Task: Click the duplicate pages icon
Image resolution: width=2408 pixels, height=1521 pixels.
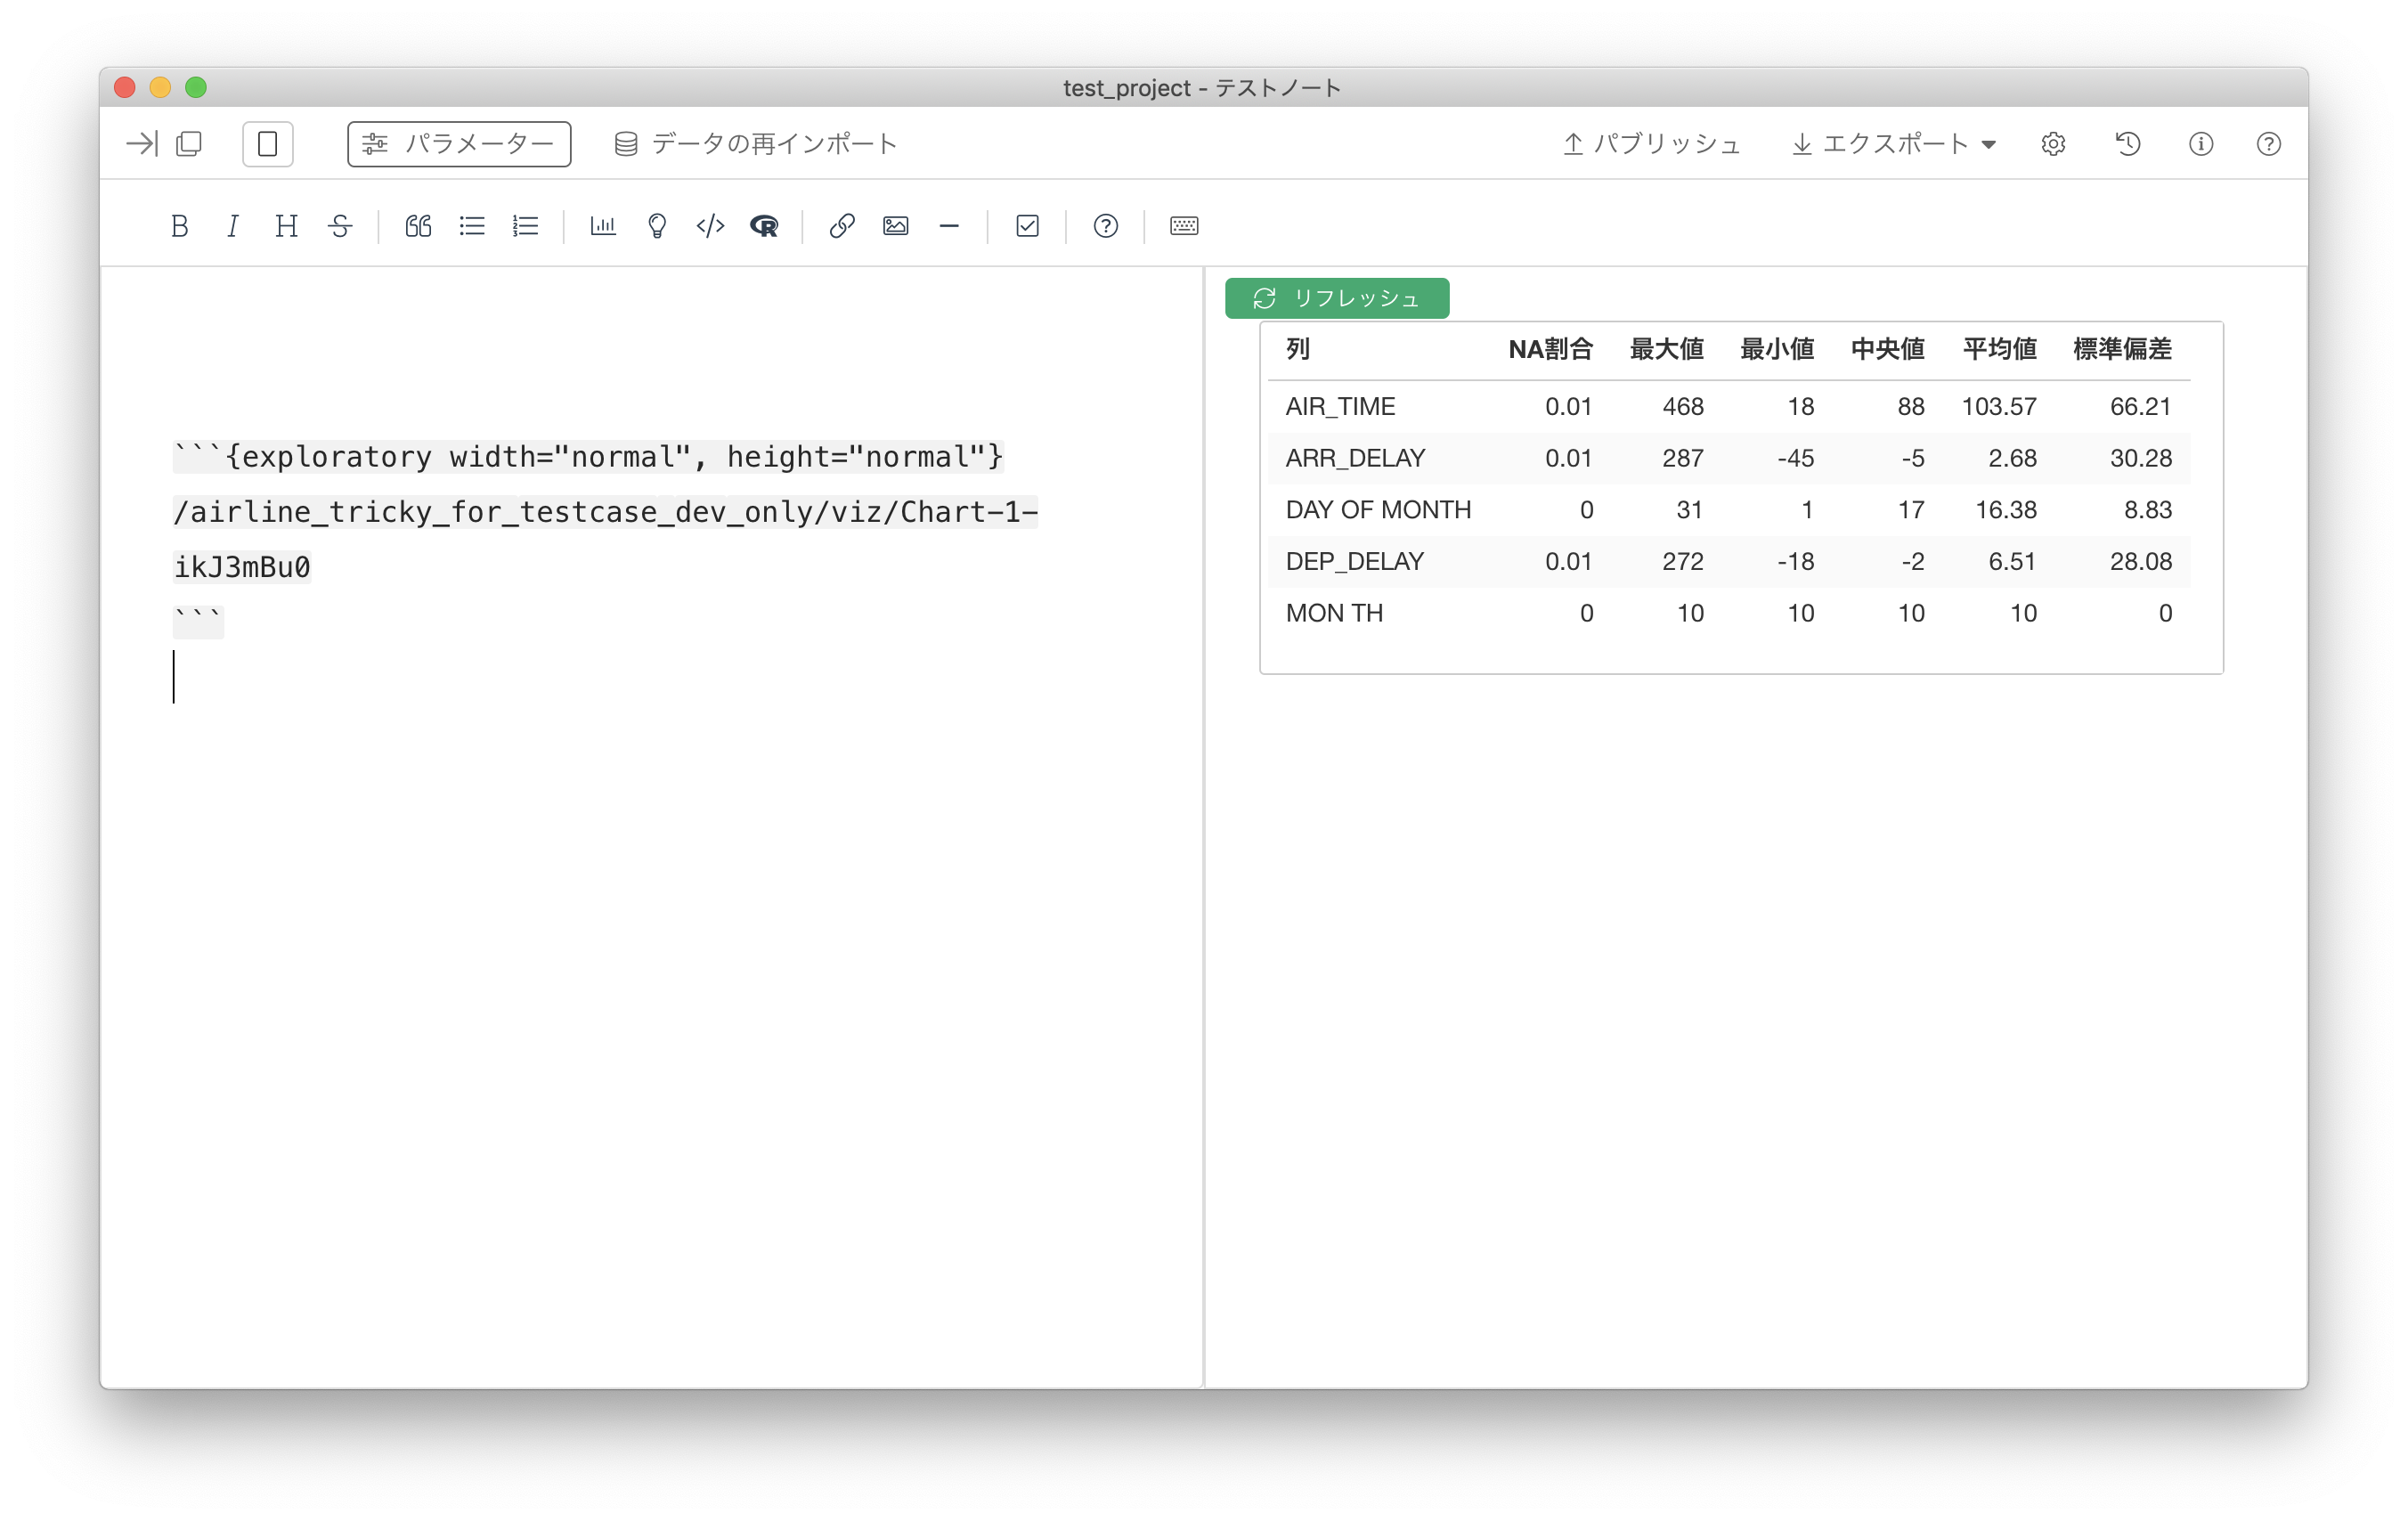Action: 189,144
